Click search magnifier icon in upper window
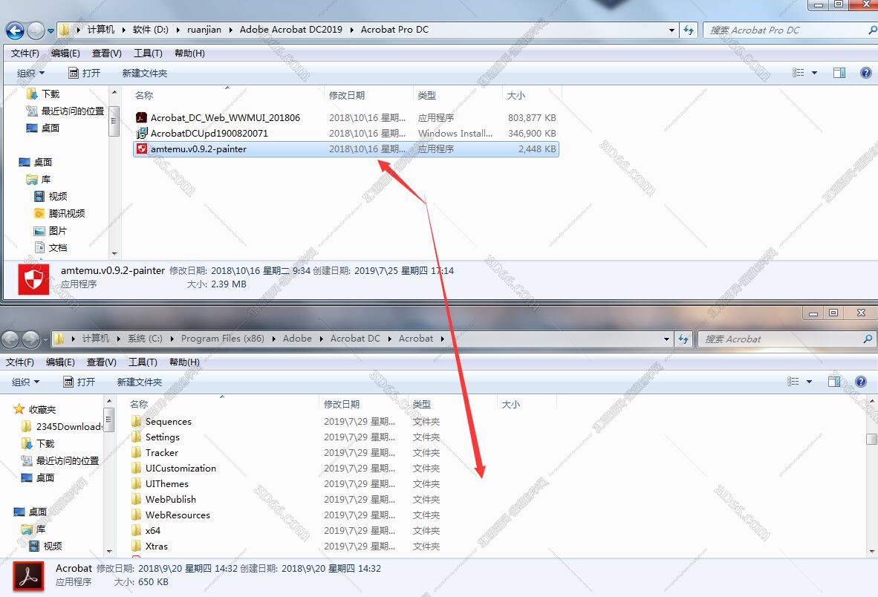Screen dimensions: 878x597 click(872, 30)
